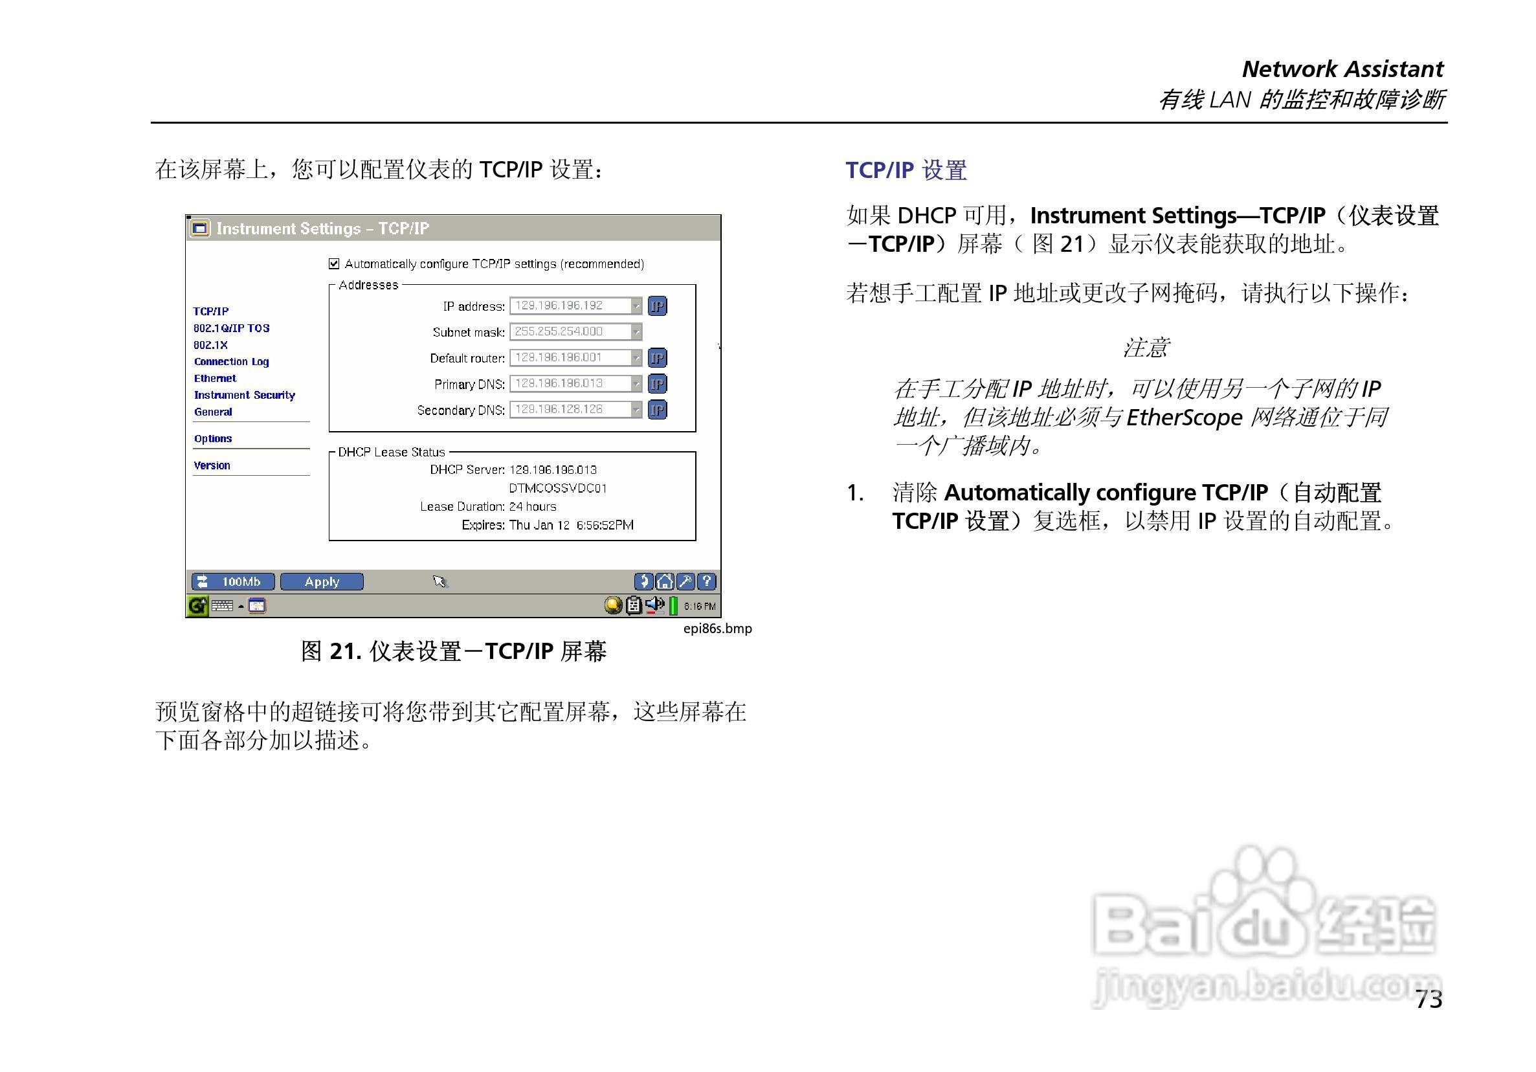The width and height of the screenshot is (1536, 1072).
Task: Open the on-screen keyboard icon
Action: pos(222,607)
